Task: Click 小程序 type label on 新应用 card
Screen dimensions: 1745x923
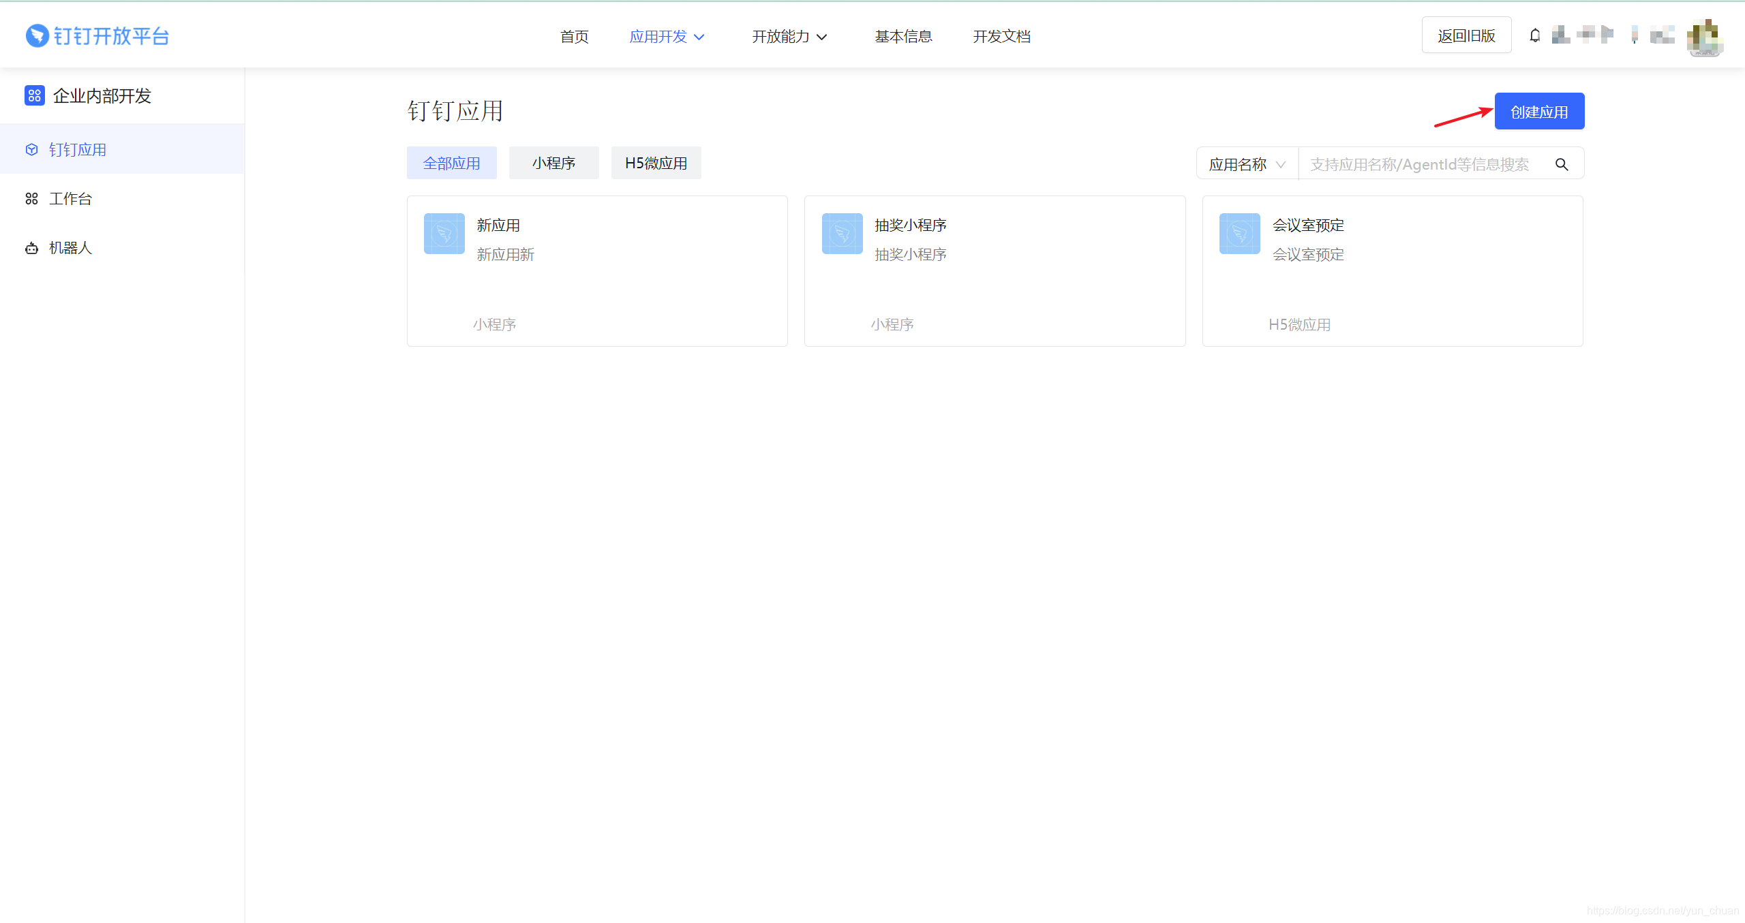Action: click(494, 324)
